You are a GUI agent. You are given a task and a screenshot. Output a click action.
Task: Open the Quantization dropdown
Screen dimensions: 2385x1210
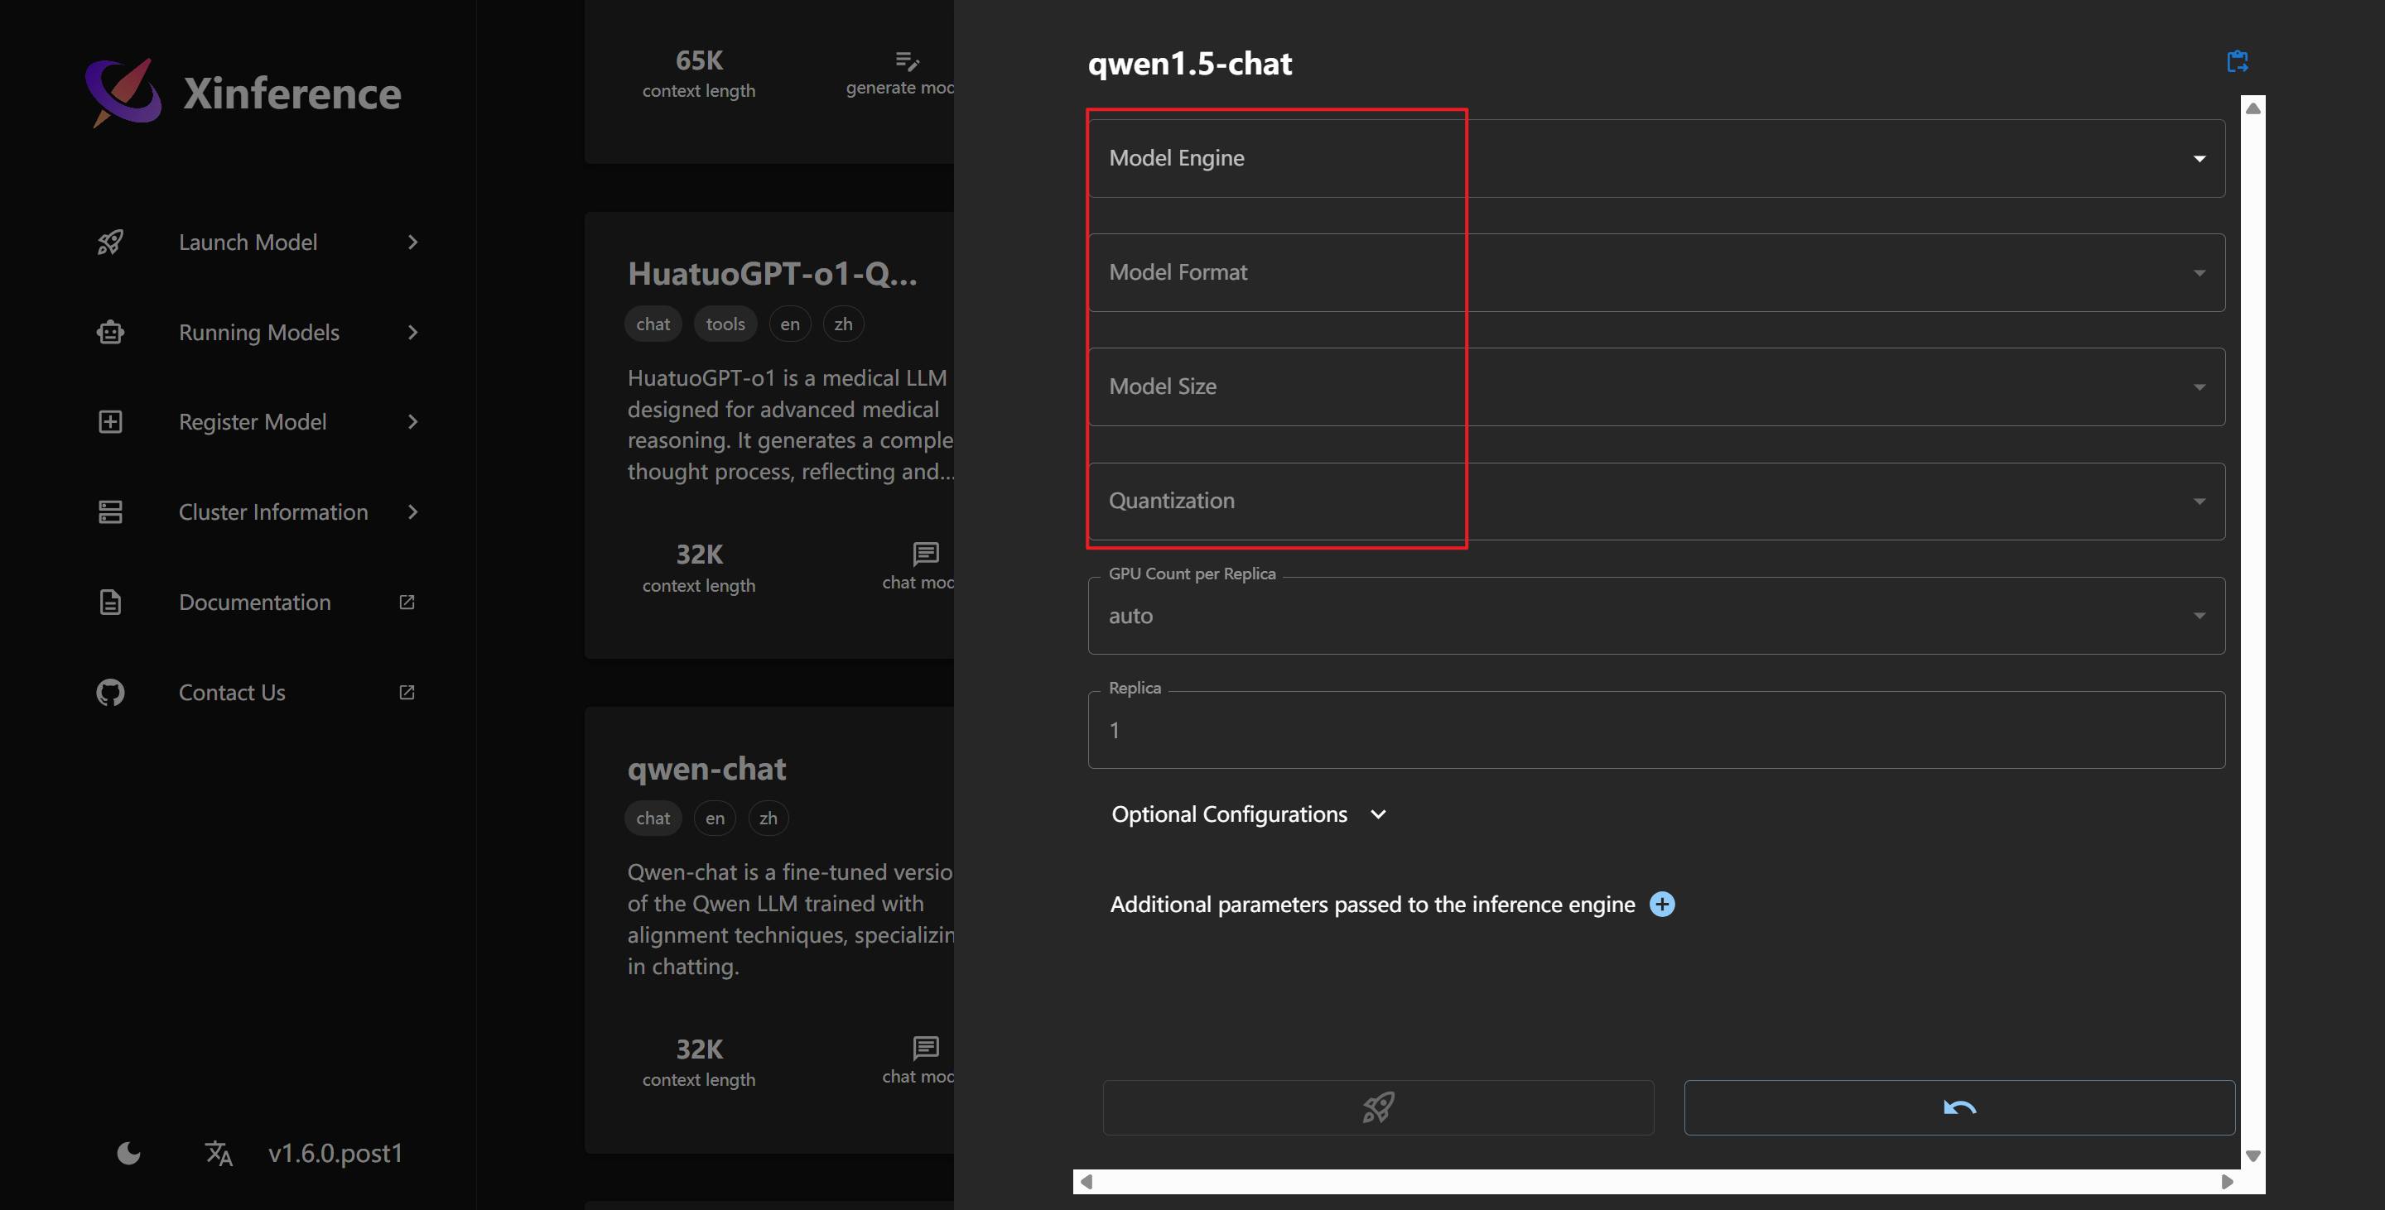pos(1656,502)
